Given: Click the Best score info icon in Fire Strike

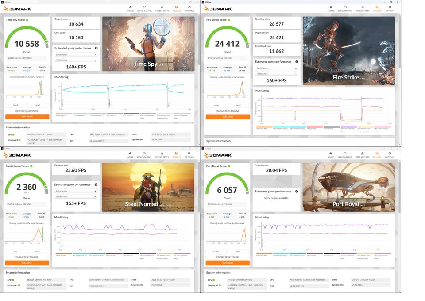Looking at the screenshot, I should tap(245, 67).
